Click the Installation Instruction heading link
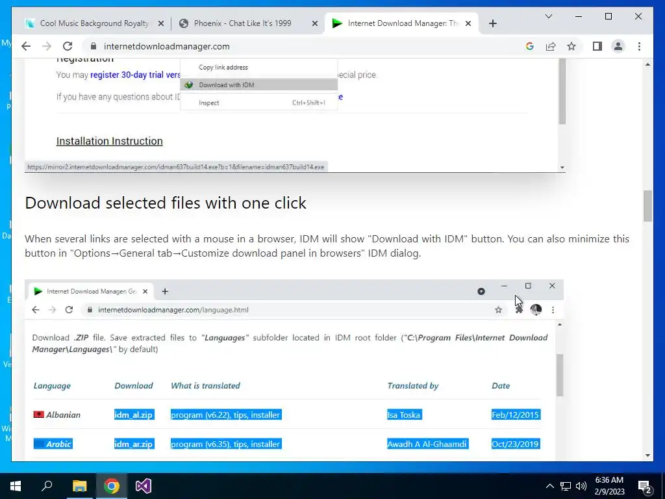This screenshot has width=665, height=499. coord(109,141)
